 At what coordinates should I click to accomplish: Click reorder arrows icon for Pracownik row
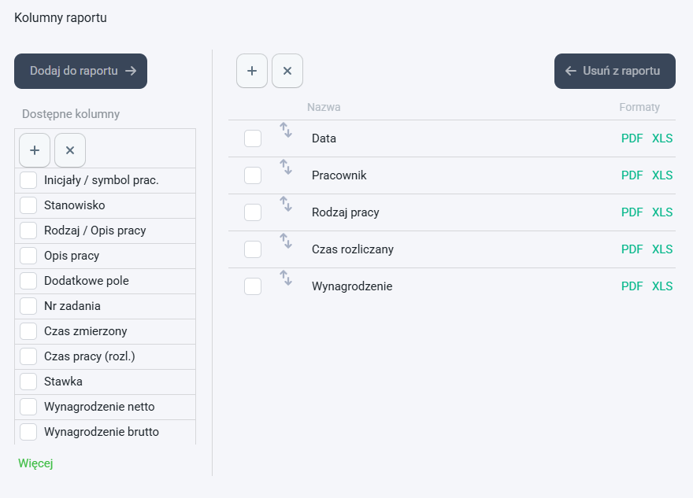point(286,168)
